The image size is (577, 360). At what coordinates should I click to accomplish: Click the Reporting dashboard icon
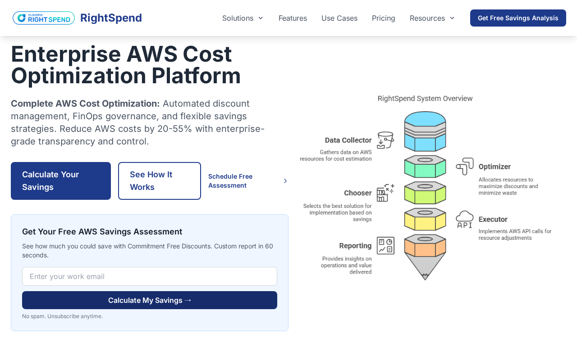pos(385,246)
